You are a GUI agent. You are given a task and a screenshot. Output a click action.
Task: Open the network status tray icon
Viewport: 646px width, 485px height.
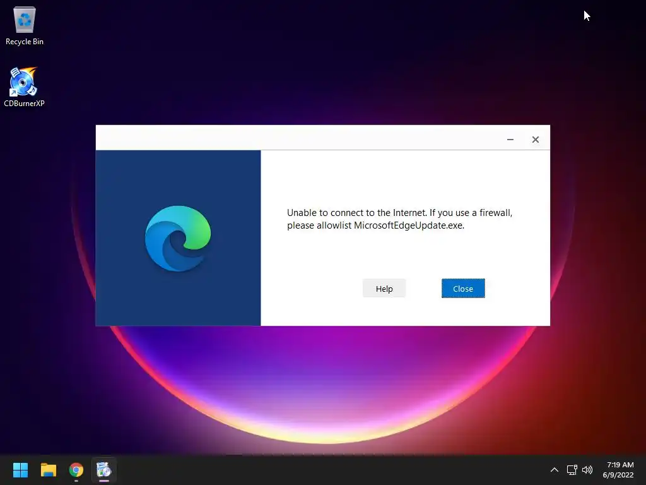(572, 470)
